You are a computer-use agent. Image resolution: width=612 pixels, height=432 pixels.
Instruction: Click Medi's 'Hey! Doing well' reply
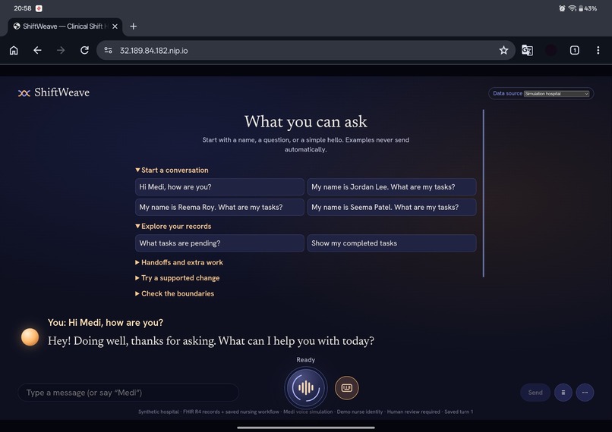click(211, 341)
